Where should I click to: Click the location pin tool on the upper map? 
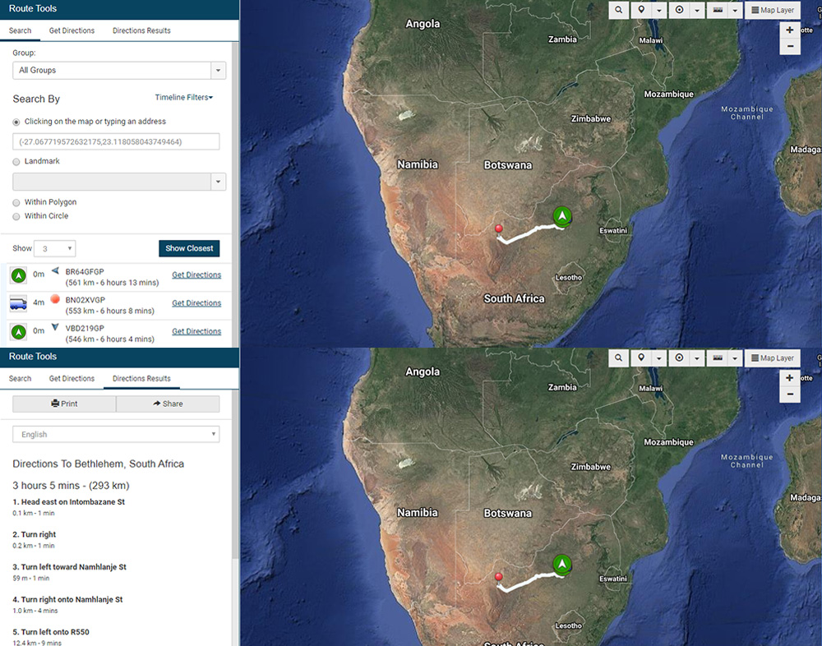(640, 11)
